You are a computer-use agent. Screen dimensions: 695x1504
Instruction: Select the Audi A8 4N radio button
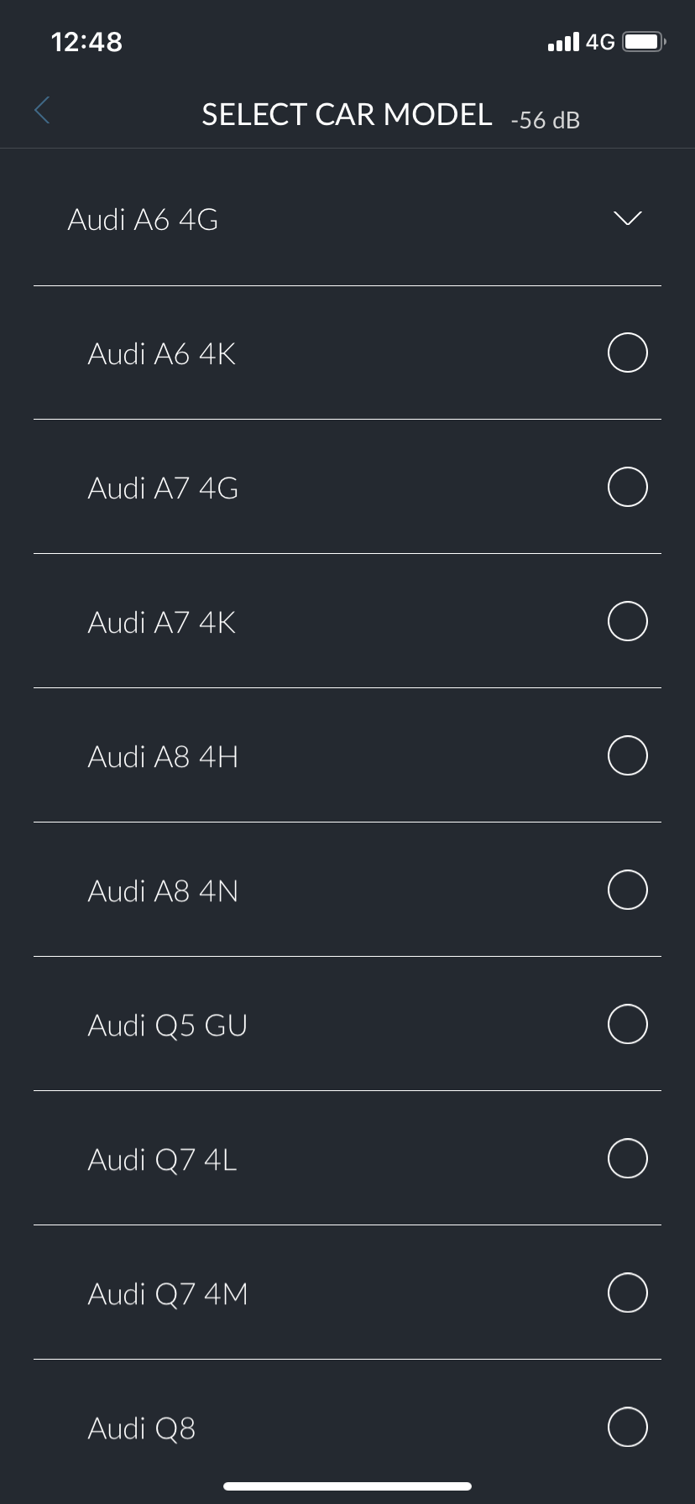point(627,890)
